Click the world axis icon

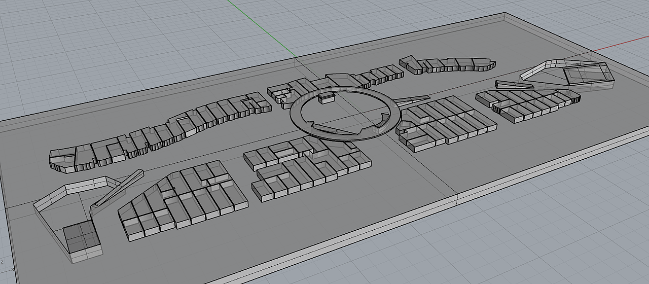pyautogui.click(x=7, y=265)
